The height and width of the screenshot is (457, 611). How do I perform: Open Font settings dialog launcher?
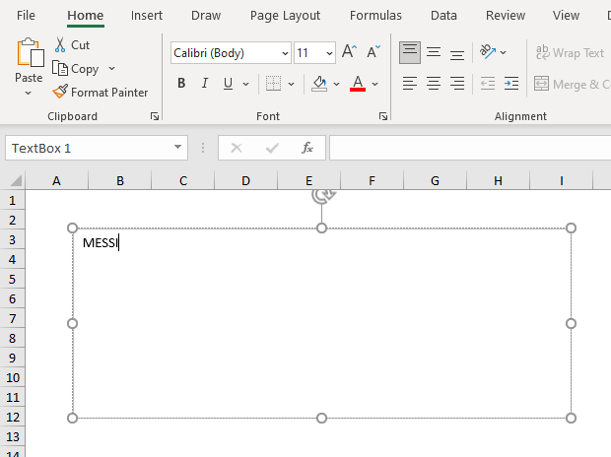click(383, 116)
